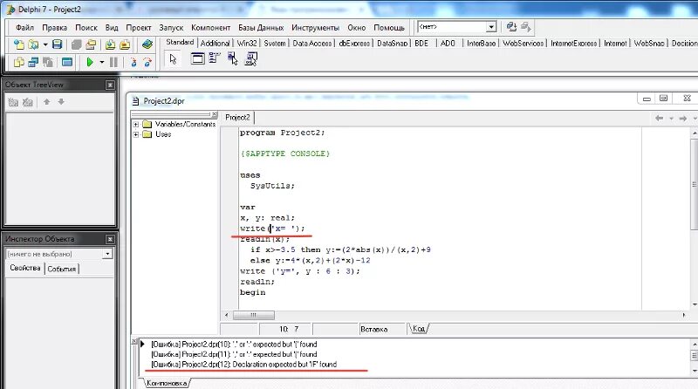Click the Step Over debug icon
Image resolution: width=698 pixels, height=389 pixels.
tap(147, 62)
